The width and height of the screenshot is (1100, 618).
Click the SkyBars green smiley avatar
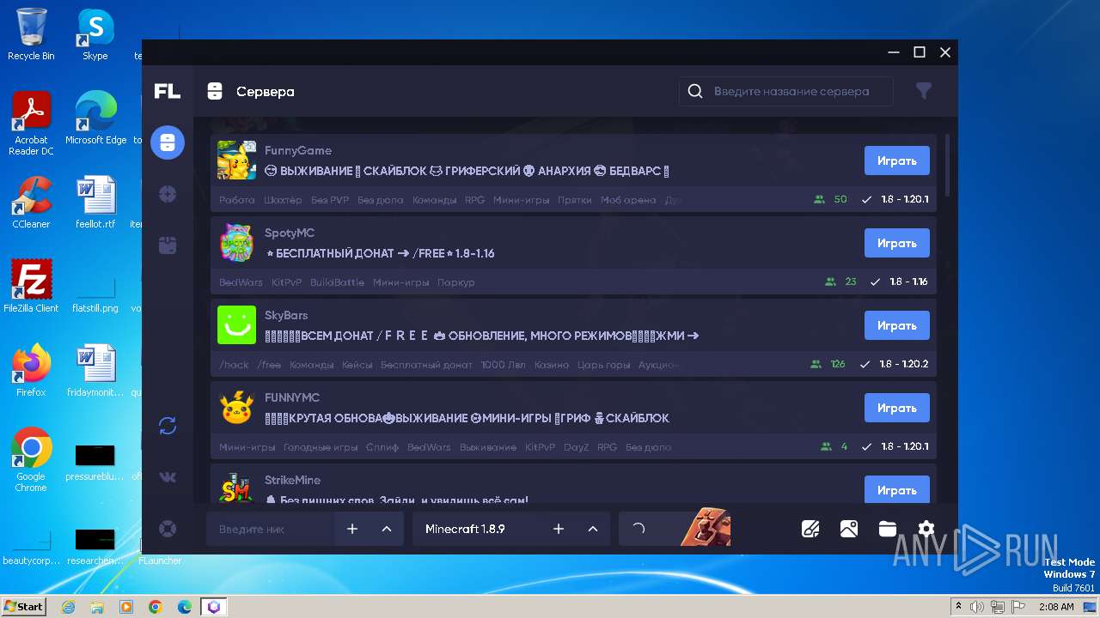pyautogui.click(x=236, y=325)
